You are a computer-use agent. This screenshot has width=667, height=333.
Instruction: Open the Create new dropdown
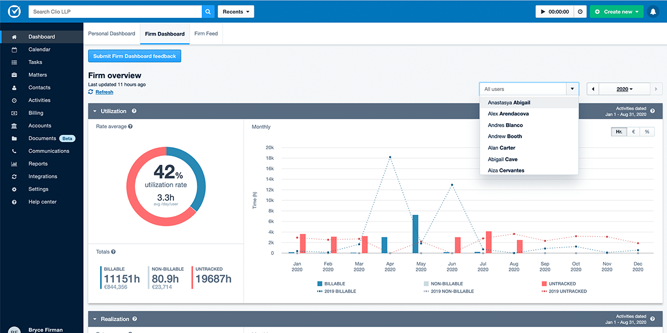coord(616,12)
